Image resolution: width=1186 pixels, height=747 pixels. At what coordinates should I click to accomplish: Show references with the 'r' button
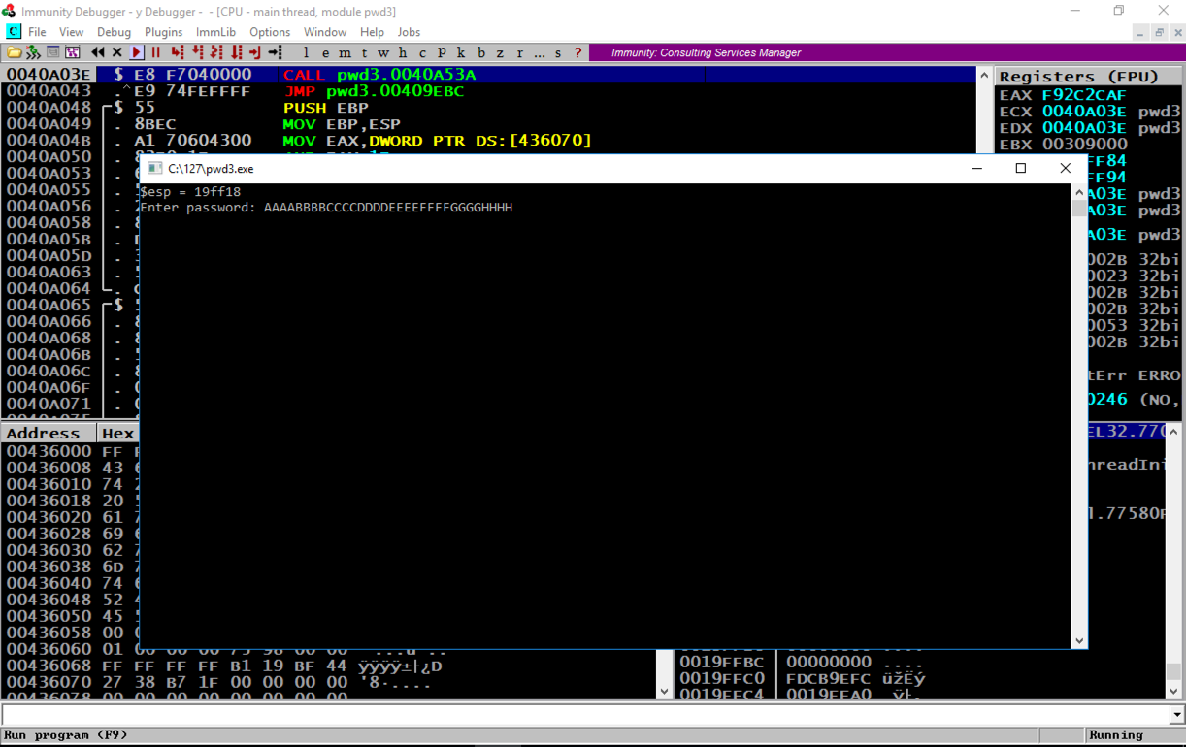click(519, 52)
